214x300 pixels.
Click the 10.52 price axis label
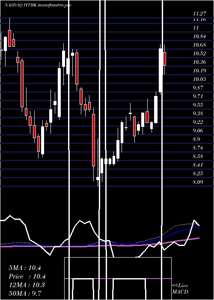click(x=199, y=54)
